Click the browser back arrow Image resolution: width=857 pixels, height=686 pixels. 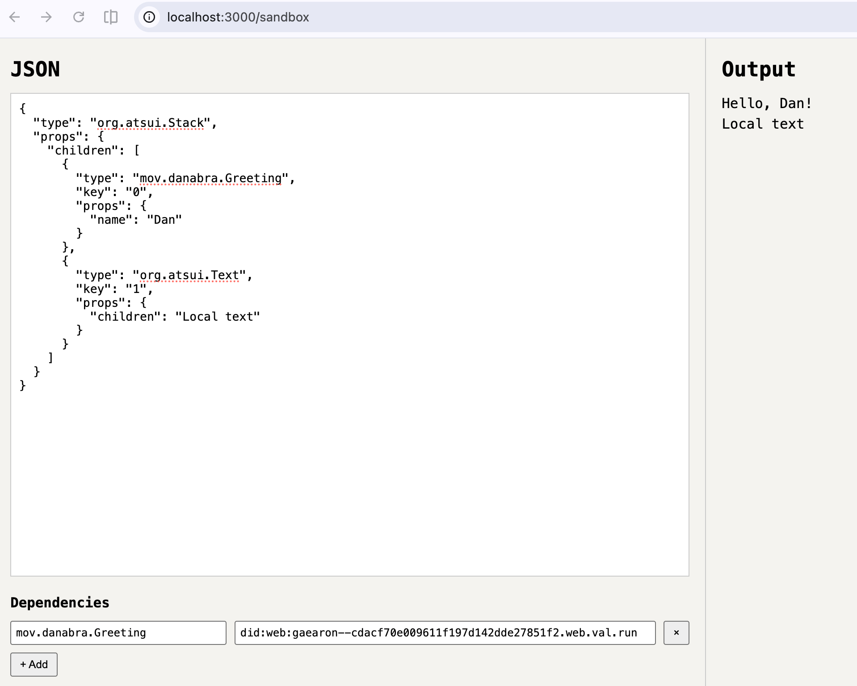point(15,17)
